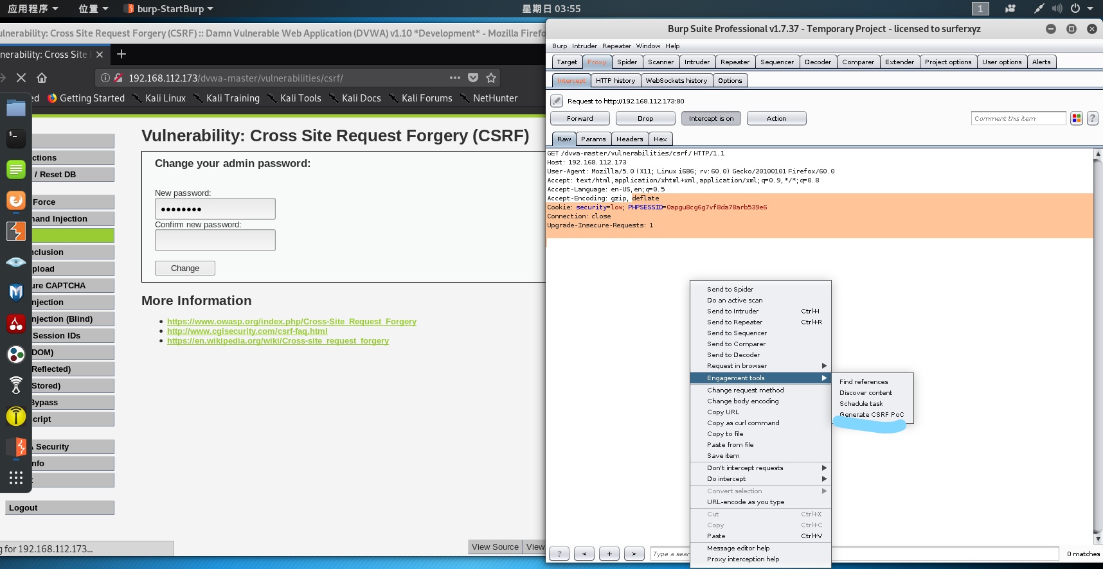This screenshot has height=569, width=1103.
Task: Open the Repeater tab
Action: (735, 62)
